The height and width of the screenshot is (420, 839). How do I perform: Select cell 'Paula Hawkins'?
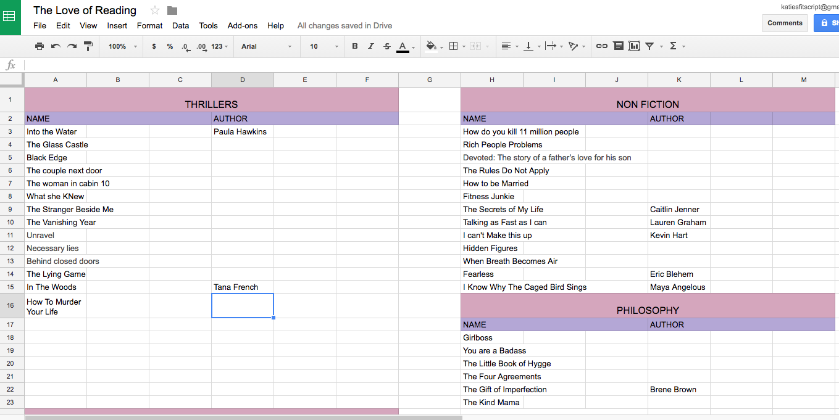point(243,131)
